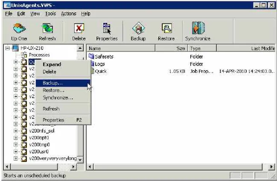Click the v200nfs_sol job icon
The width and height of the screenshot is (277, 182).
click(24, 131)
